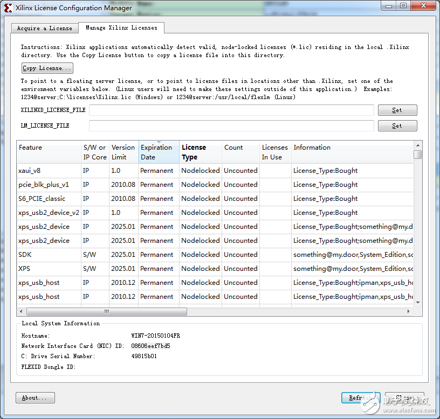Sort table by Feature column header
The width and height of the screenshot is (440, 419).
[49, 152]
